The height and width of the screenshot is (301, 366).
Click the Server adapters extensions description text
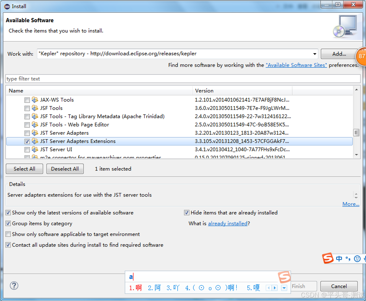(x=80, y=195)
